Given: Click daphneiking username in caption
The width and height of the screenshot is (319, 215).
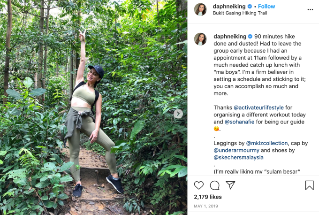Looking at the screenshot, I should (229, 36).
